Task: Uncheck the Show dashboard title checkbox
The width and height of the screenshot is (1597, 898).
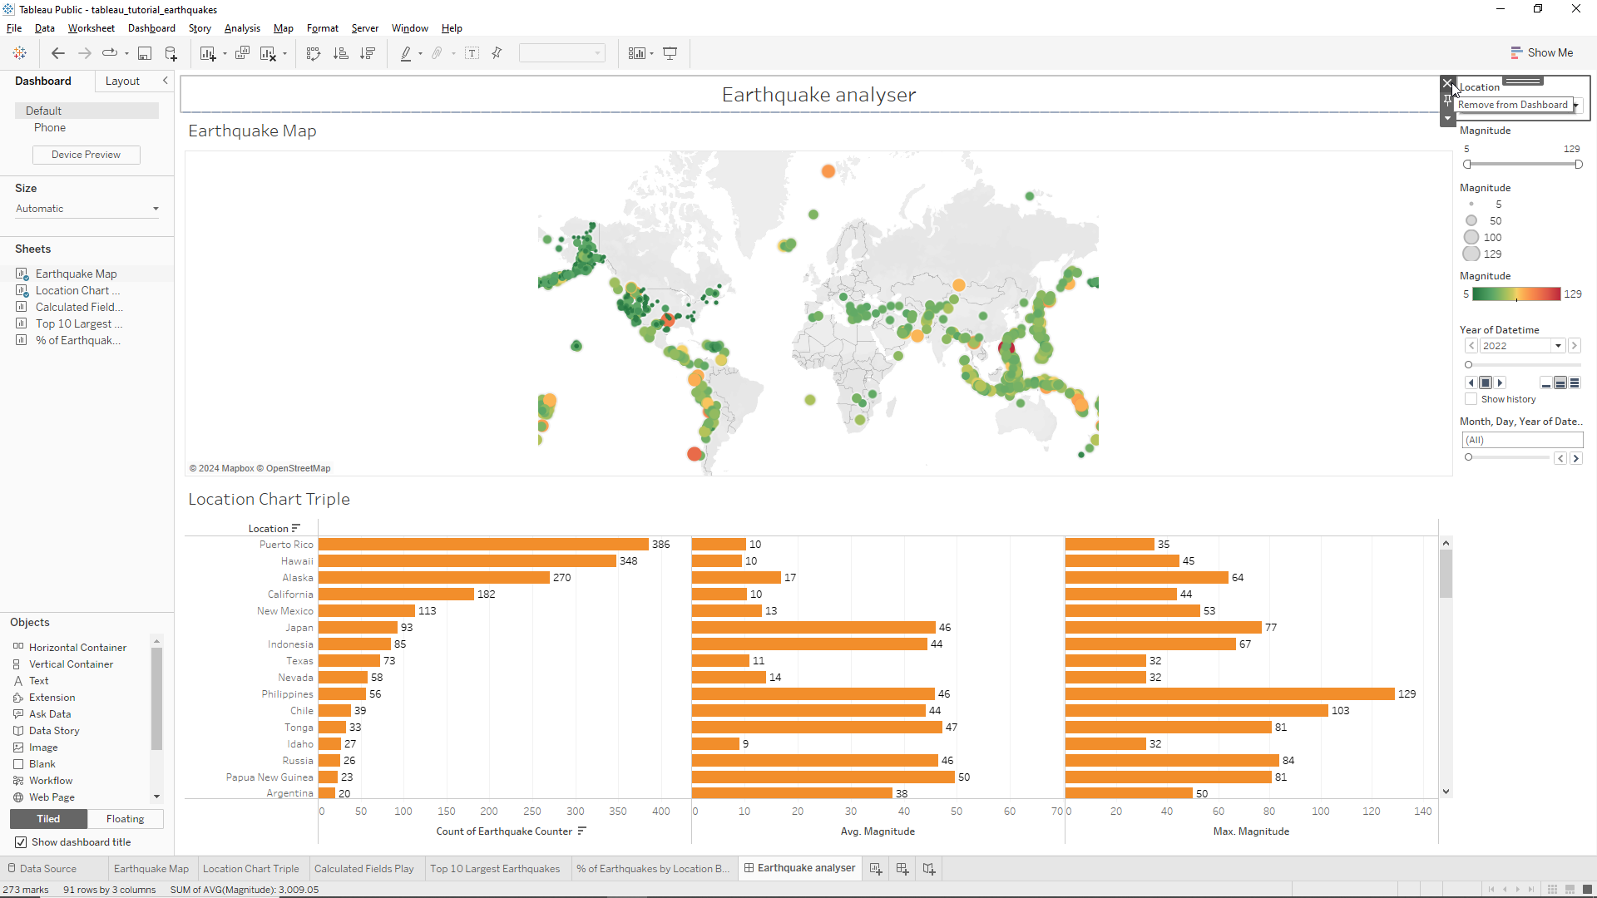Action: (x=20, y=841)
